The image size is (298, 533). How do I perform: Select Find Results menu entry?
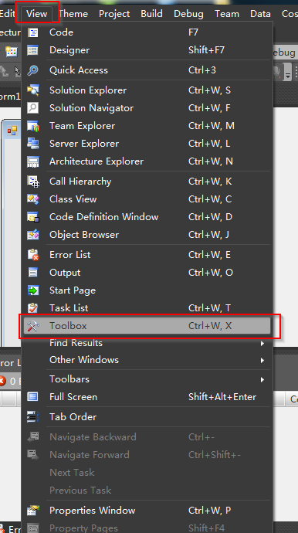click(147, 343)
